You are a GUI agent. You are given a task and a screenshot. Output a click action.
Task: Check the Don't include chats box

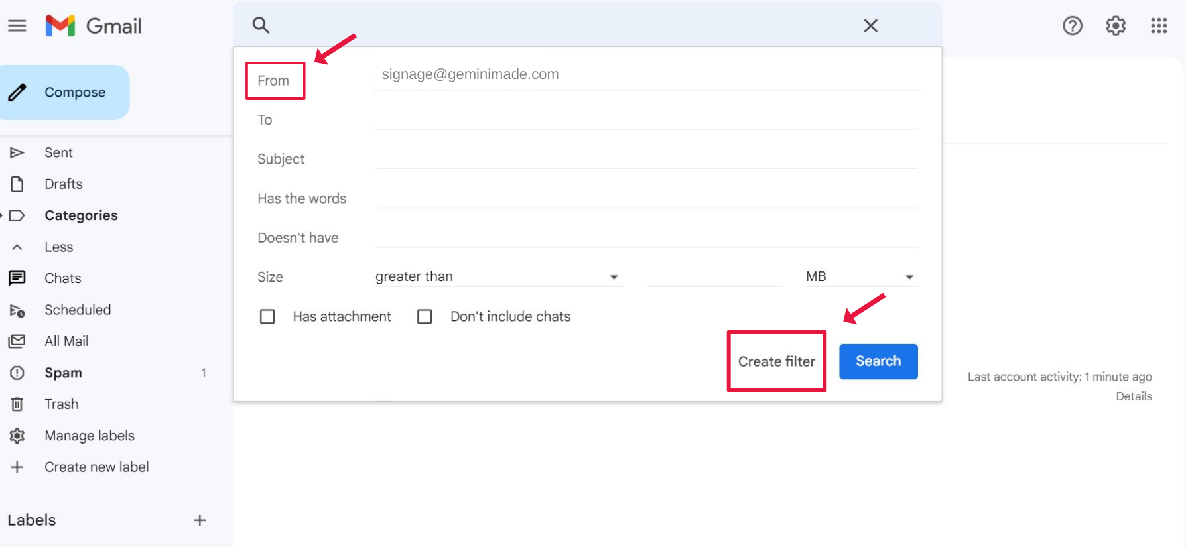[x=425, y=317]
